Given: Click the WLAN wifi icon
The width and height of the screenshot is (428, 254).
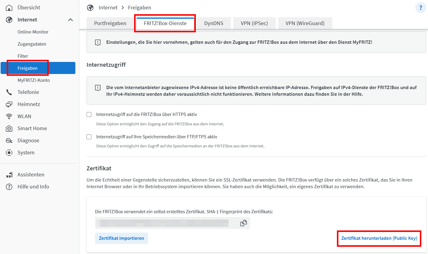Looking at the screenshot, I should tap(9, 116).
